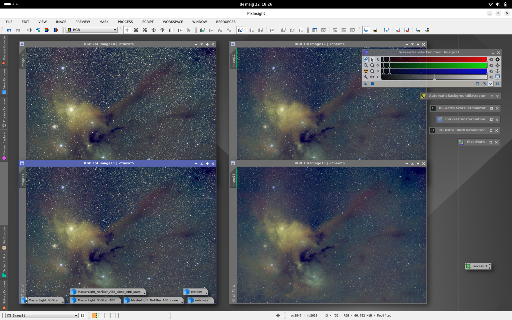Shade the Image13 window

point(412,164)
